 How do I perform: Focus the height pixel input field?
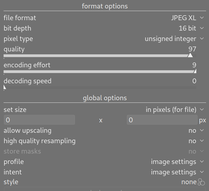click(x=162, y=120)
